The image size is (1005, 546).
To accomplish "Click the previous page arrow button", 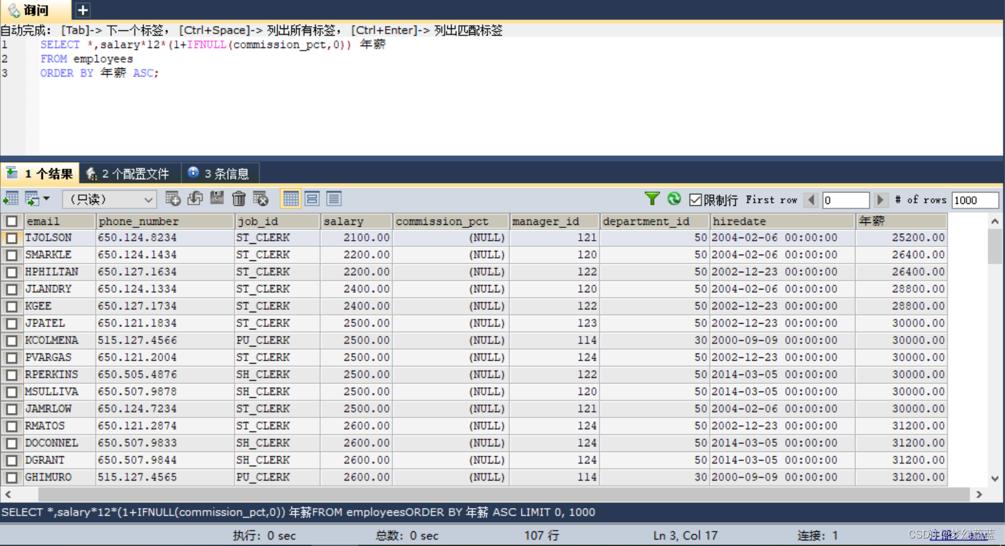I will pos(811,200).
